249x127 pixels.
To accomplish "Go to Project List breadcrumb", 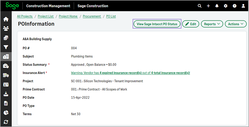I will [x=46, y=16].
